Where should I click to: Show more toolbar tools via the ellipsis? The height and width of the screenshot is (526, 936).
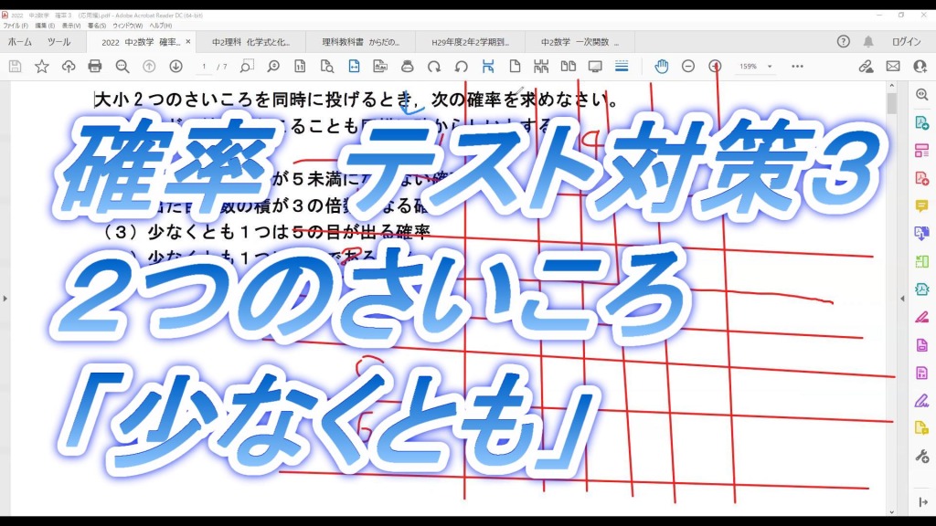pos(797,67)
